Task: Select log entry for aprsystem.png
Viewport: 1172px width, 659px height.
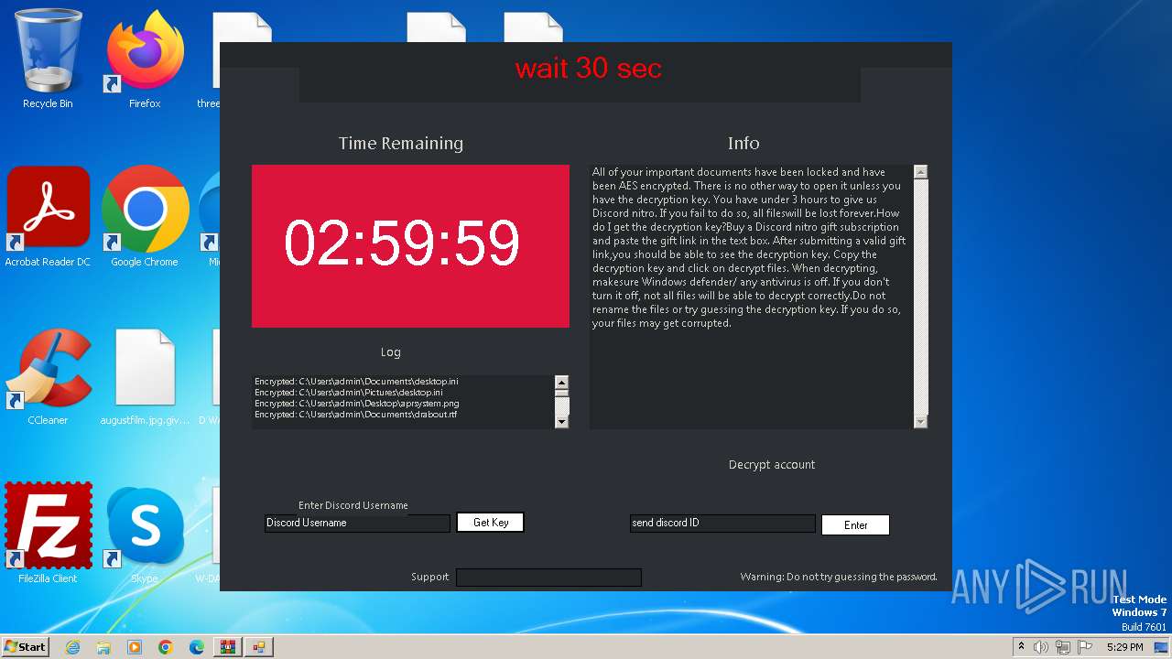Action: point(357,404)
